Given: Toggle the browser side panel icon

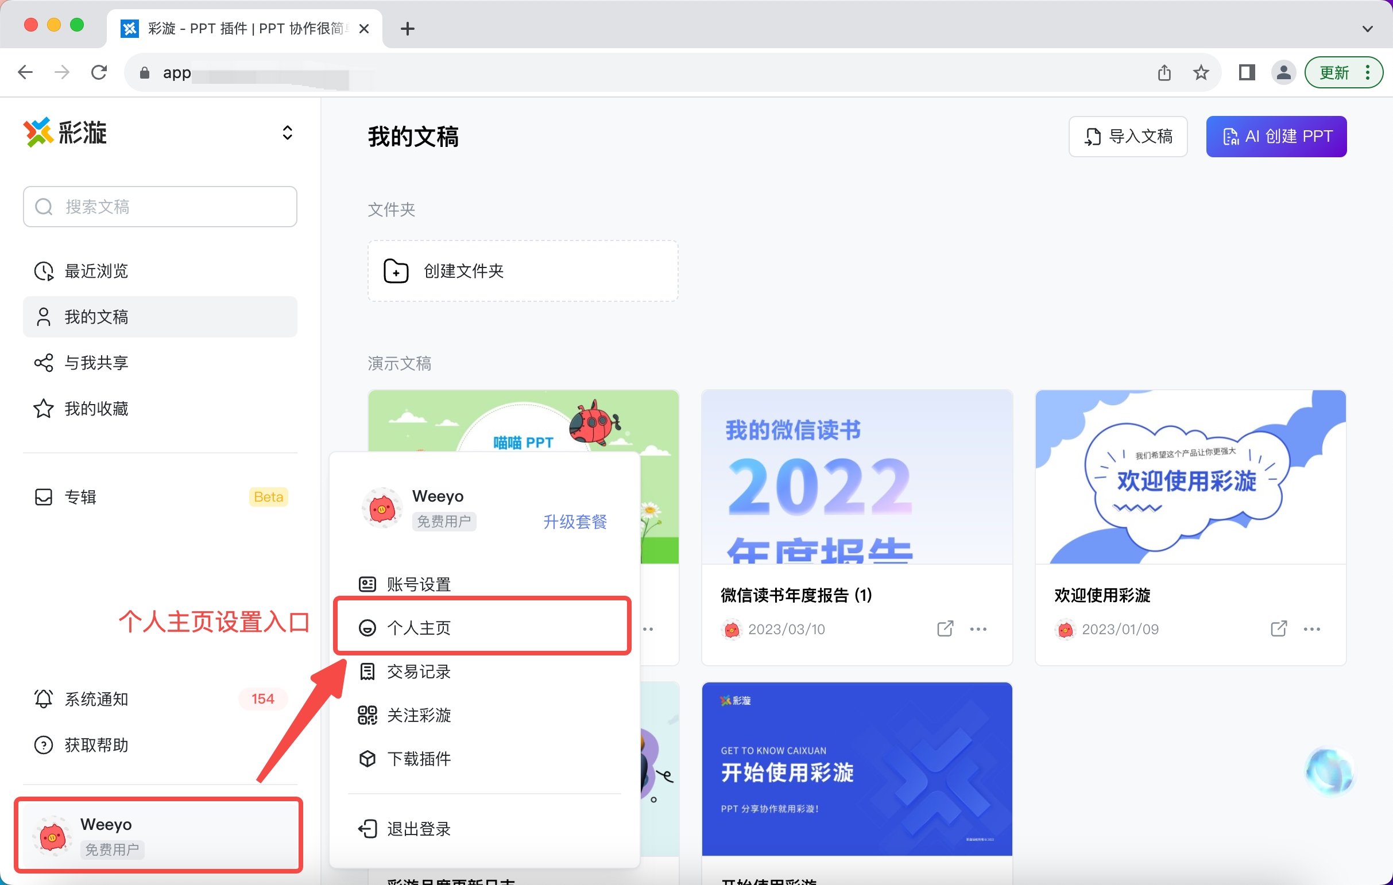Looking at the screenshot, I should coord(1247,72).
